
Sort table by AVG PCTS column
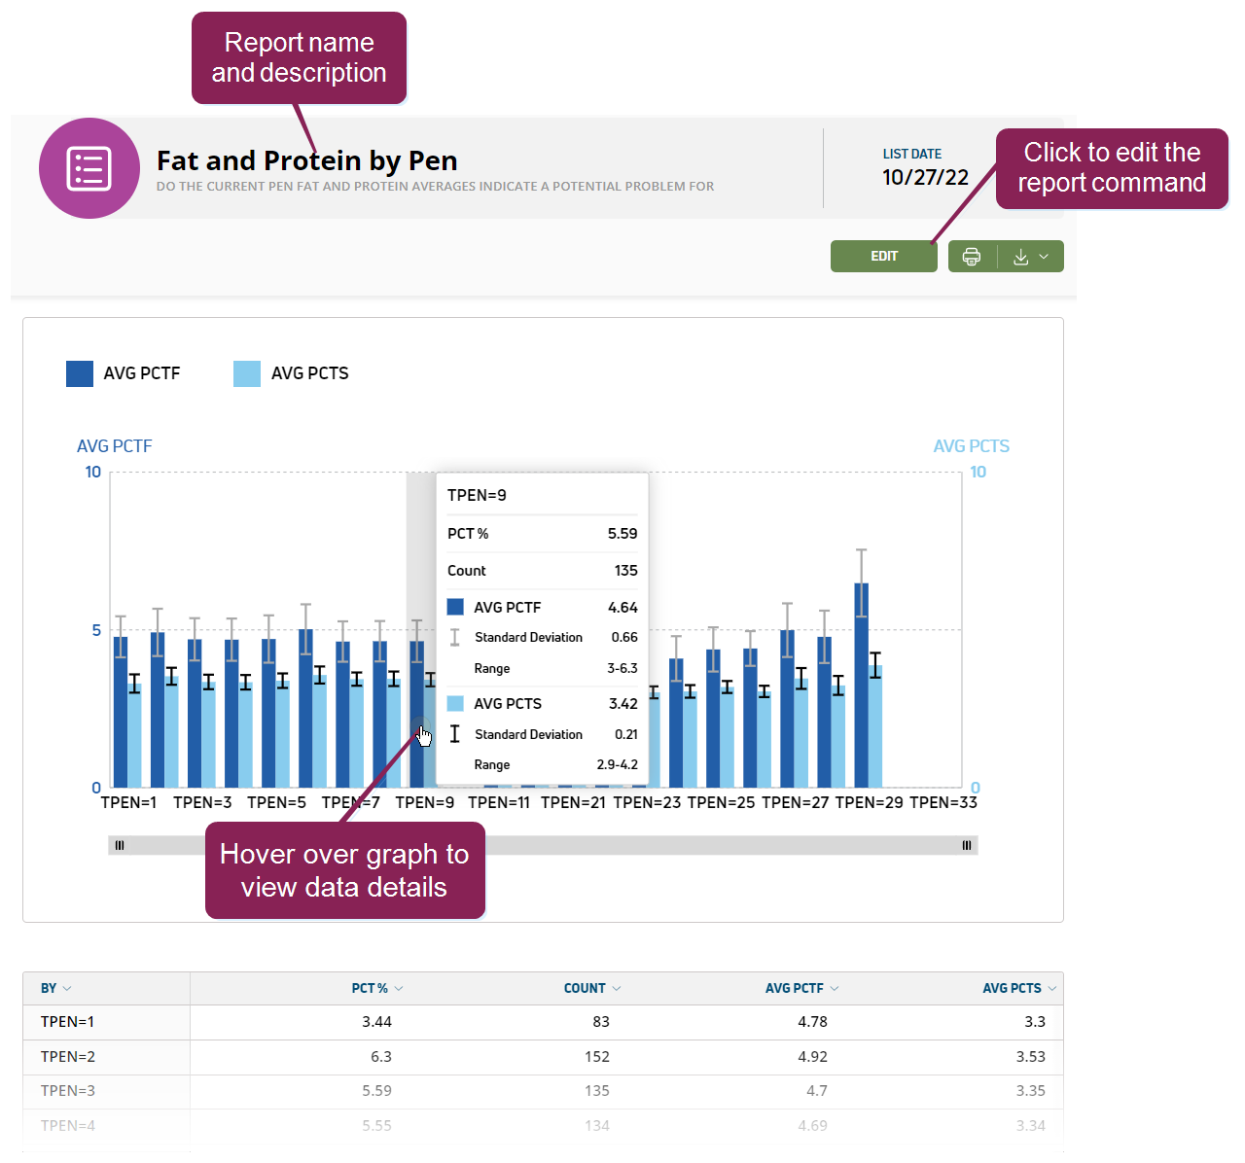click(x=1019, y=988)
